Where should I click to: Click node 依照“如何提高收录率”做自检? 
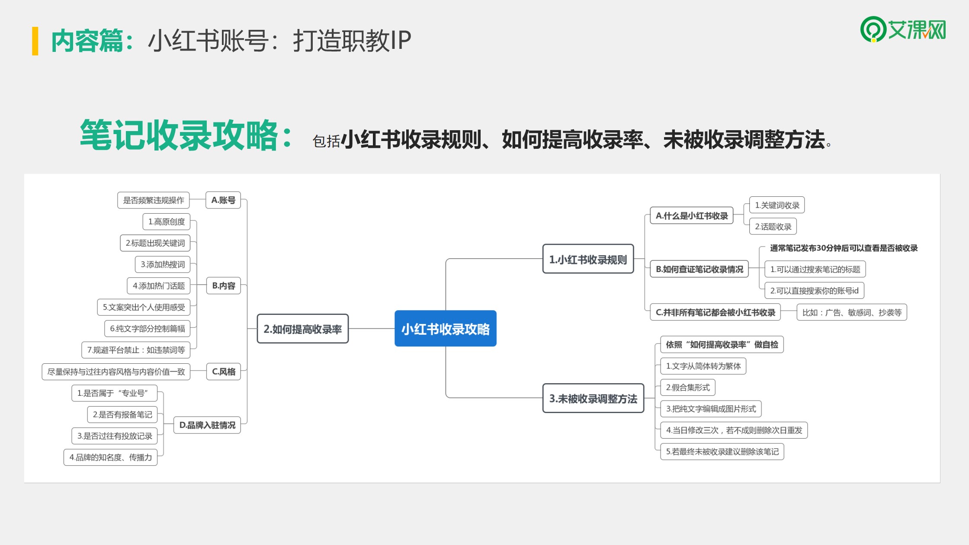point(722,345)
